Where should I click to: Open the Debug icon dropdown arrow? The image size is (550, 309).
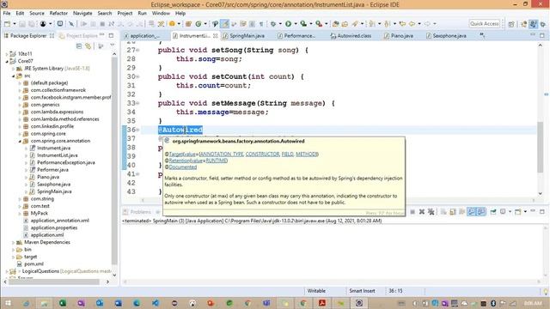pyautogui.click(x=280, y=24)
